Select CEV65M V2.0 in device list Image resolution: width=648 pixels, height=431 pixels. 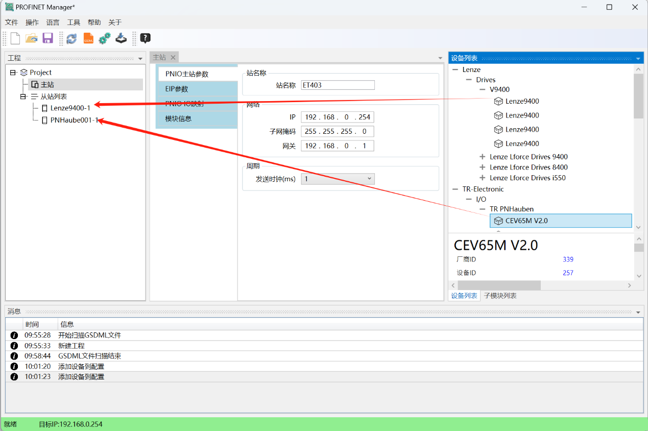click(x=561, y=221)
